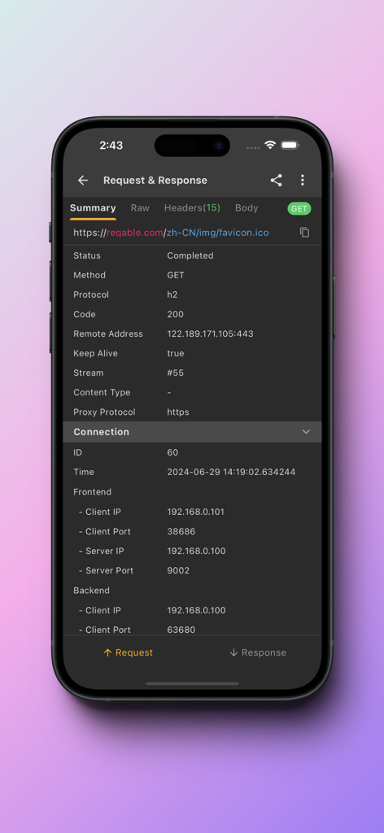Select the Proxy Protocol value https
The width and height of the screenshot is (384, 833).
coord(178,412)
